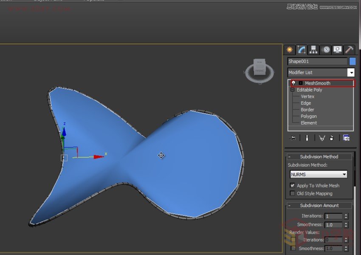Select MeshSmooth modifier in stack

318,83
